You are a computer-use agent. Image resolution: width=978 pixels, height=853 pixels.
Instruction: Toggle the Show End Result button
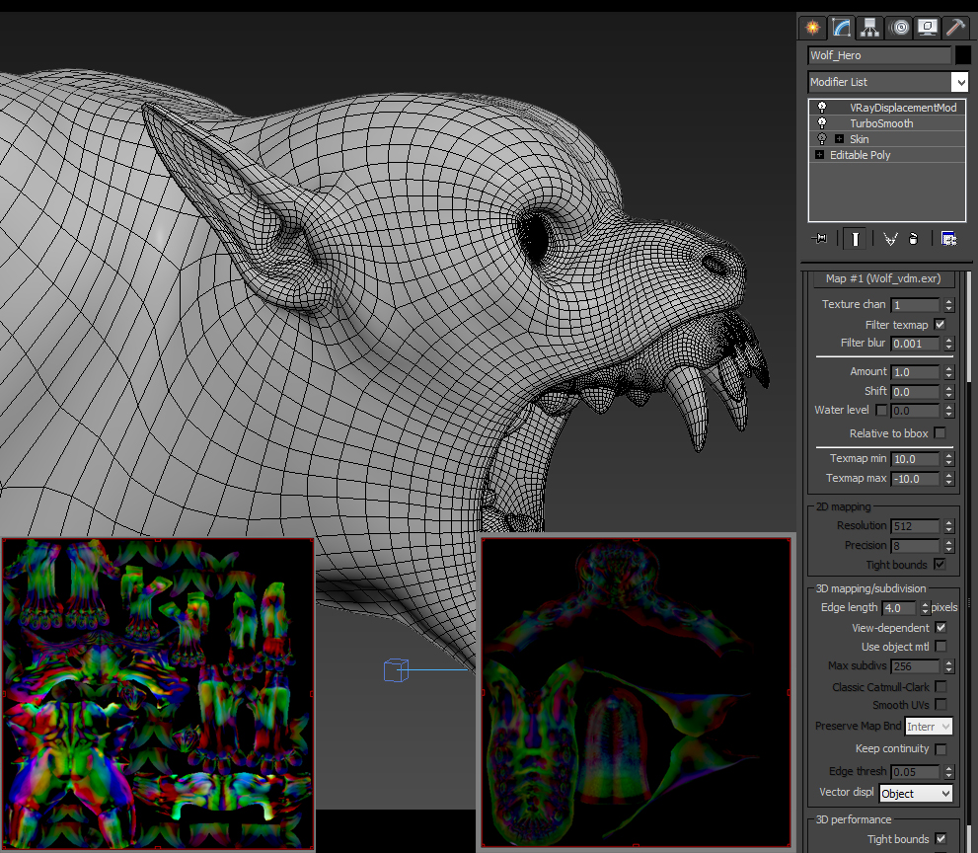[x=855, y=239]
